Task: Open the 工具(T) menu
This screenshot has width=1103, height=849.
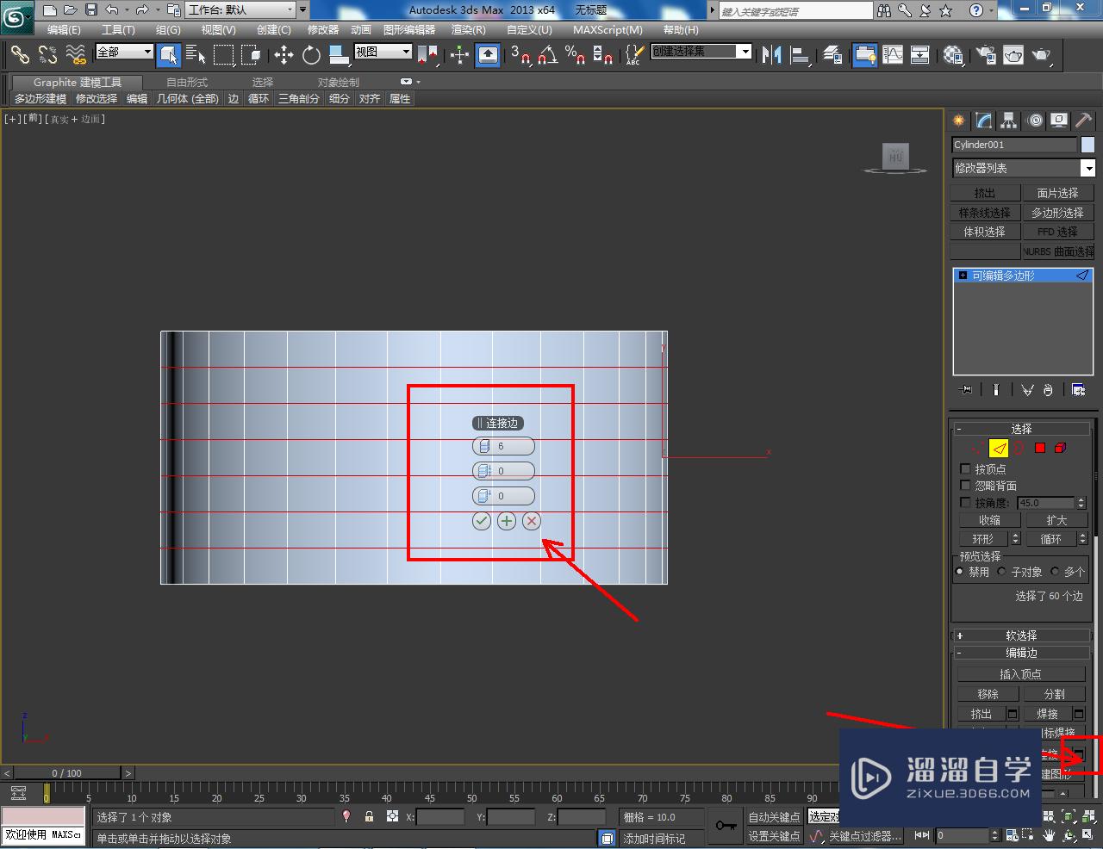Action: 118,29
